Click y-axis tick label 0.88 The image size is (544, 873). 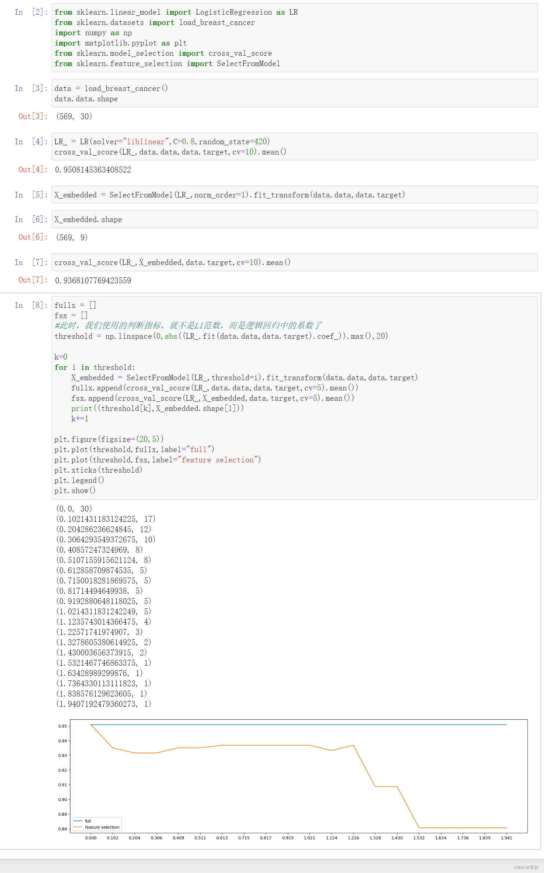click(62, 829)
